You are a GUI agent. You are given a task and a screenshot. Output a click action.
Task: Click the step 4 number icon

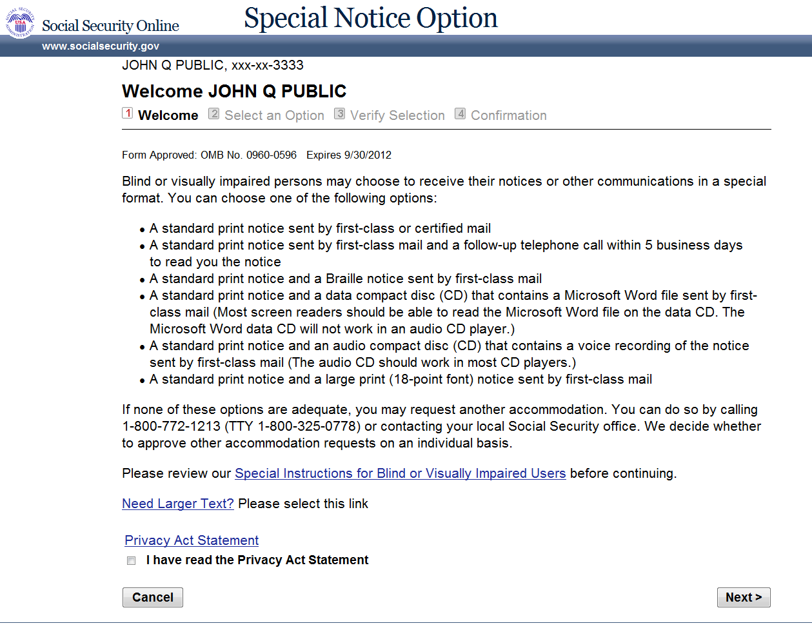(460, 114)
